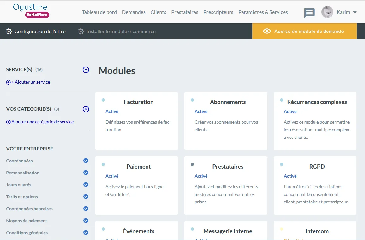Screen dimensions: 365x240
Task: Open the Prestataires menu item
Action: [185, 12]
